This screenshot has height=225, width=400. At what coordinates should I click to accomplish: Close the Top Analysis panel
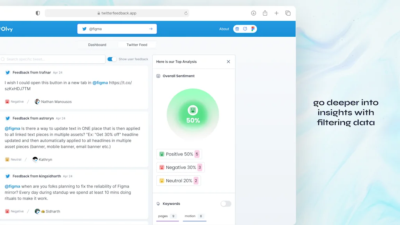tap(229, 61)
